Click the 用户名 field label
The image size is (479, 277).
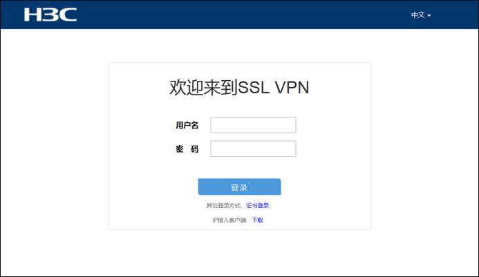(187, 125)
